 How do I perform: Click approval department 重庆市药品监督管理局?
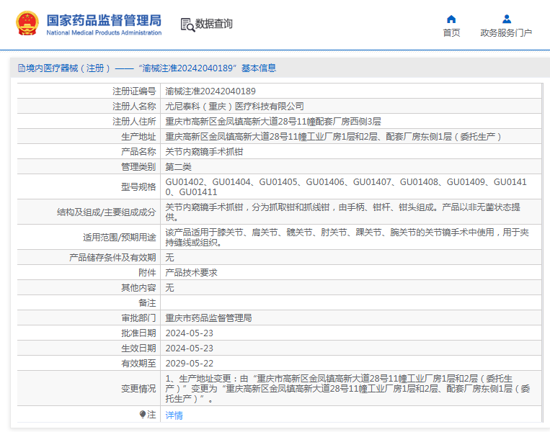[x=208, y=318]
